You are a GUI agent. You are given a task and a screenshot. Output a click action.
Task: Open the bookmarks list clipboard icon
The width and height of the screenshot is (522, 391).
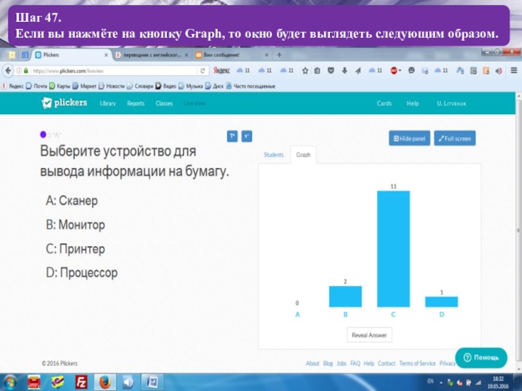[x=317, y=70]
